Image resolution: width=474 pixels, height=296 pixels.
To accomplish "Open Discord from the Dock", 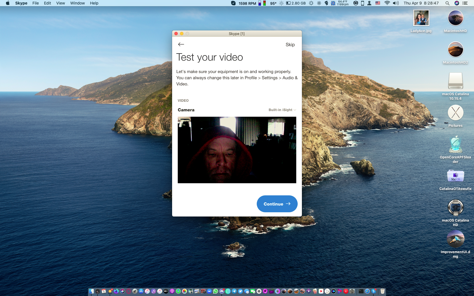I will [x=221, y=291].
